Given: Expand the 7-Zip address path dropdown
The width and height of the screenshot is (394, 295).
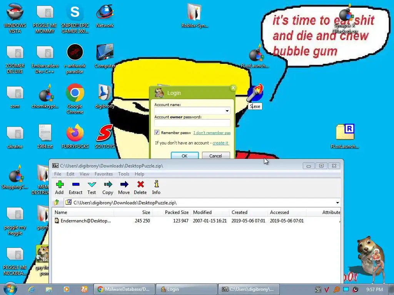Looking at the screenshot, I should (337, 202).
